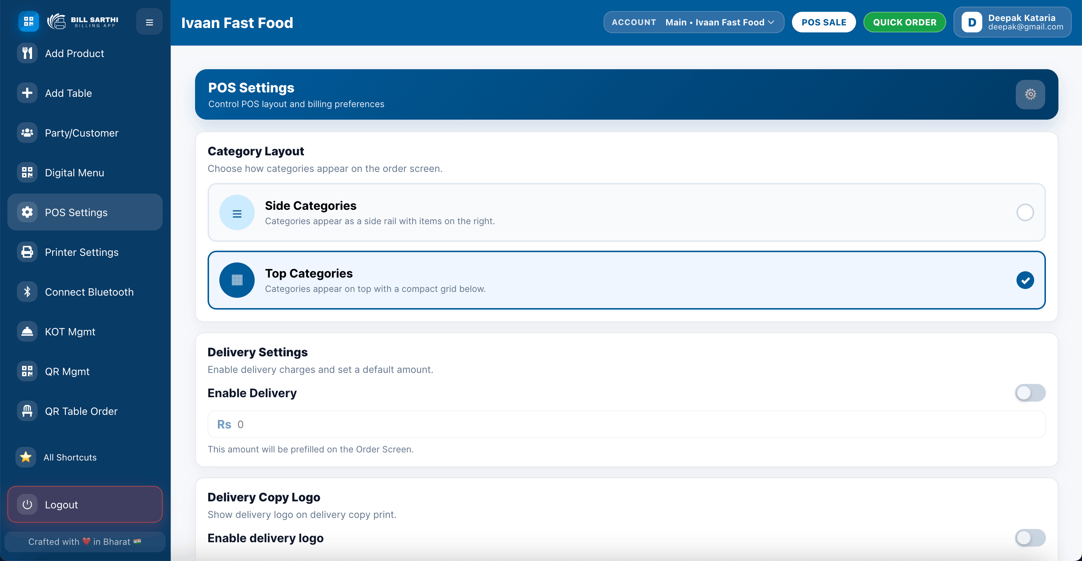This screenshot has height=561, width=1082.
Task: Open QR Mgmt page
Action: click(85, 371)
